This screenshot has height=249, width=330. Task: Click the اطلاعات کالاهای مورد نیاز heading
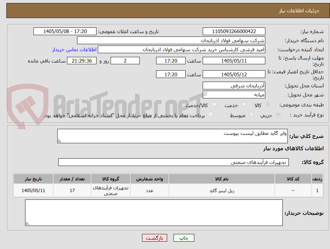(x=293, y=149)
